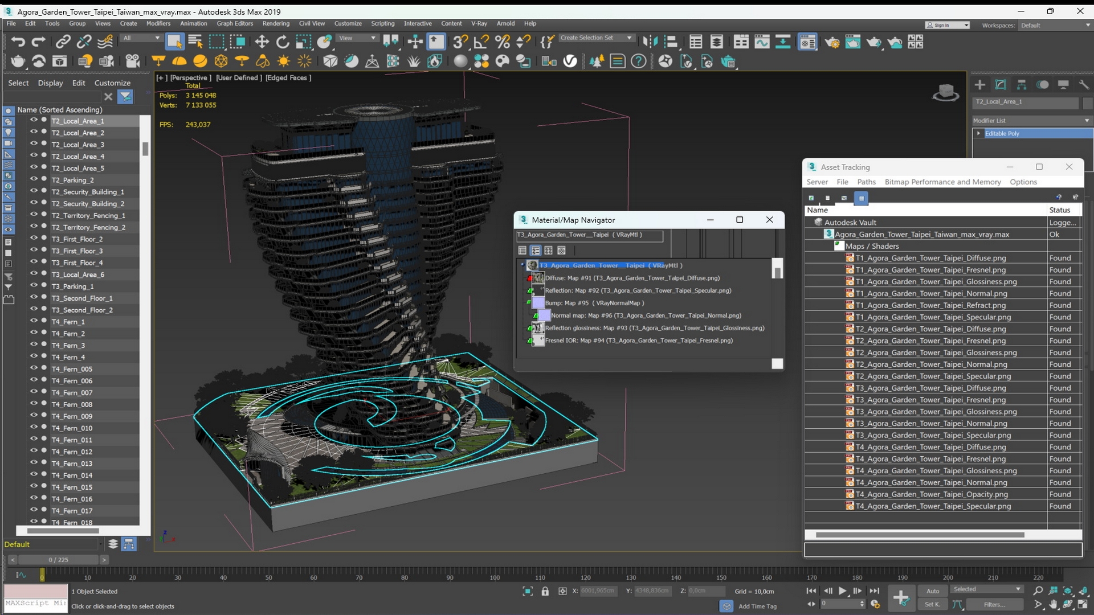
Task: Hide T2_Security_Building_1 with its eye icon
Action: [x=34, y=191]
